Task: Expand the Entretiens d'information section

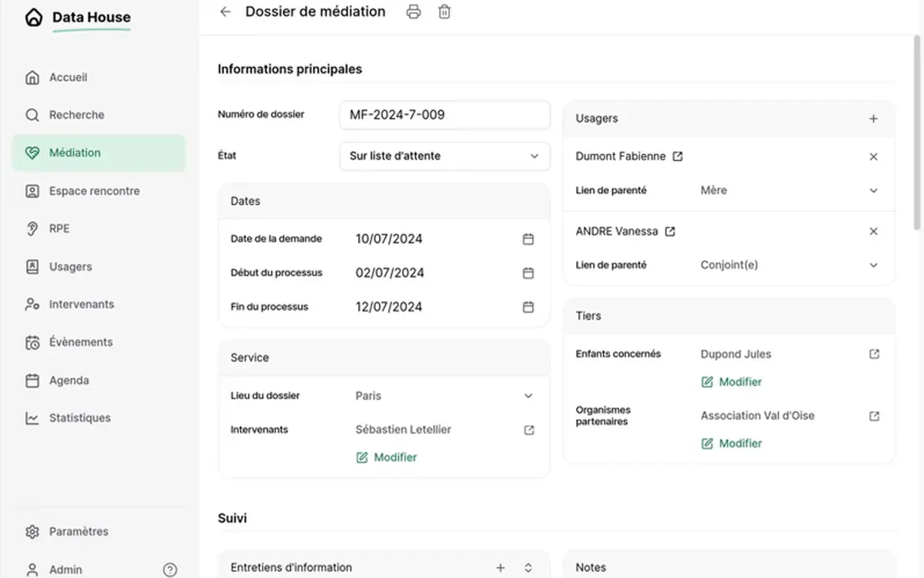Action: tap(528, 568)
